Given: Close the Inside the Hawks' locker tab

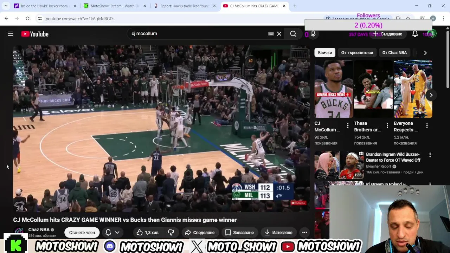Looking at the screenshot, I should (x=75, y=6).
